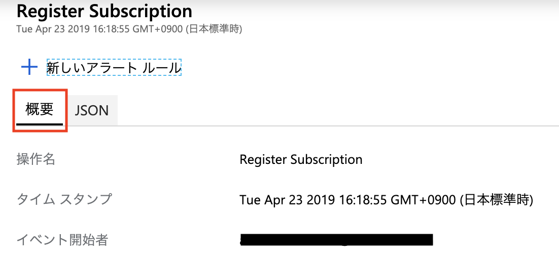Click the Register Subscription page title
The height and width of the screenshot is (261, 559).
pos(104,11)
